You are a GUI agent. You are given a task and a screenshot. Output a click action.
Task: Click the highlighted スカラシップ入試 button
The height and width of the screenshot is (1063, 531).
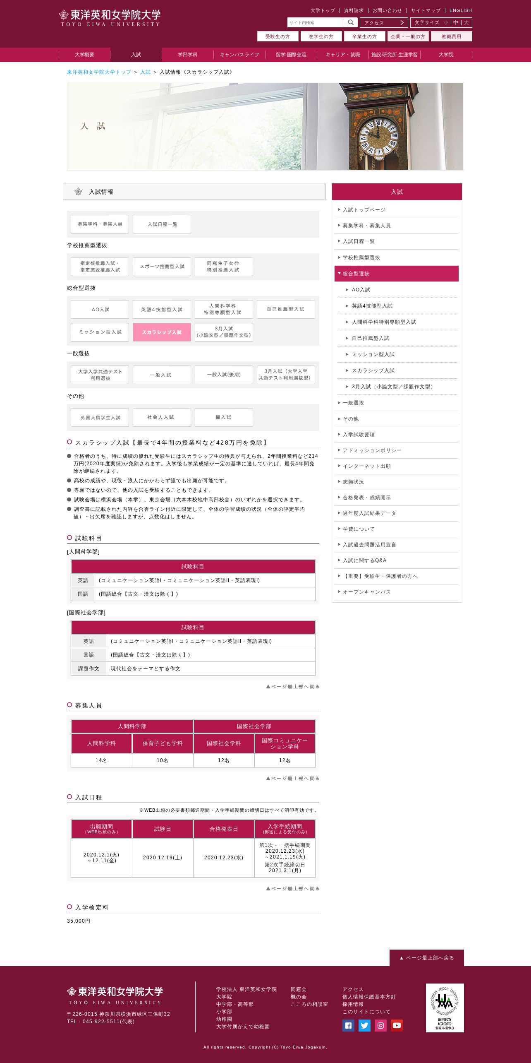coord(162,332)
